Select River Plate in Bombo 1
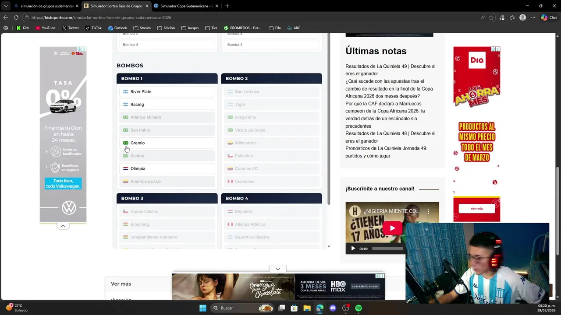 [x=167, y=91]
